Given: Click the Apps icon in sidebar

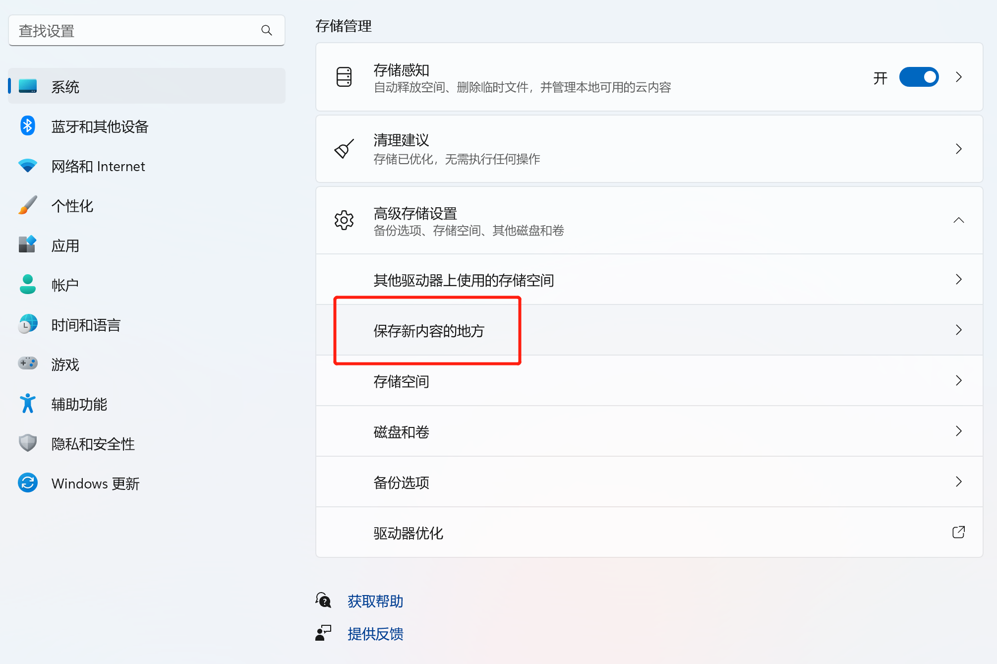Looking at the screenshot, I should coord(28,244).
